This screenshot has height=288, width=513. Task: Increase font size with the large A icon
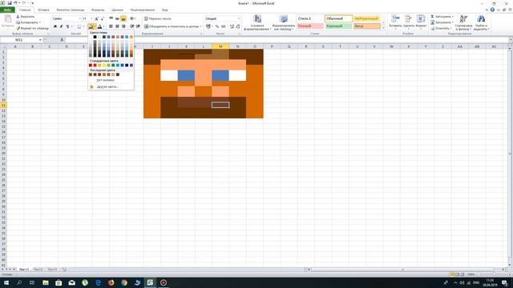point(96,18)
